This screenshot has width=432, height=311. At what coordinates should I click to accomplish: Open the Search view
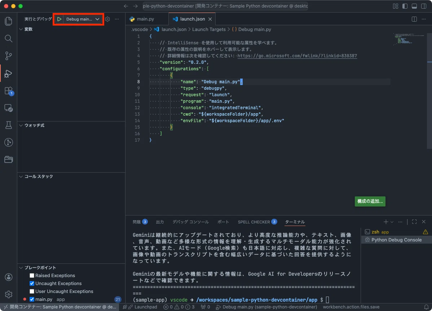[9, 39]
